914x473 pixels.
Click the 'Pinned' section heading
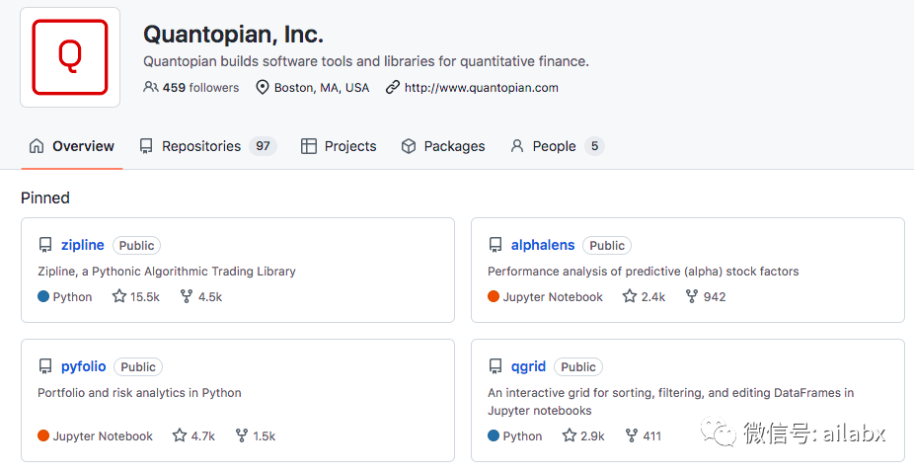point(44,197)
